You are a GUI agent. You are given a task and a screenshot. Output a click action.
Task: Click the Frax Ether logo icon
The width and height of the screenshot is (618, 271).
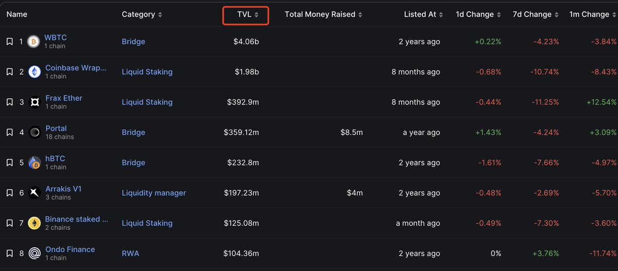(x=35, y=102)
